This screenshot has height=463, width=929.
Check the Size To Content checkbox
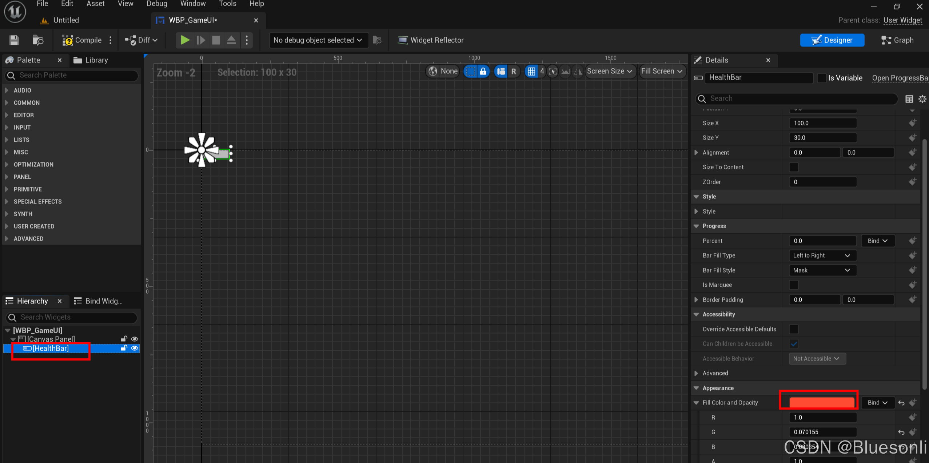click(794, 167)
